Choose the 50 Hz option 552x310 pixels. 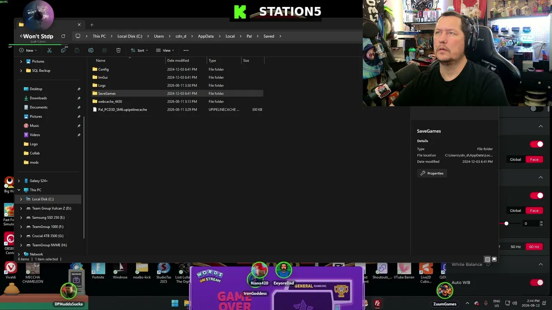(x=515, y=247)
